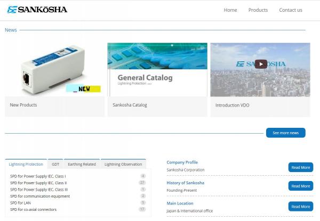Click the Founding-Present subtitle text

tap(182, 191)
